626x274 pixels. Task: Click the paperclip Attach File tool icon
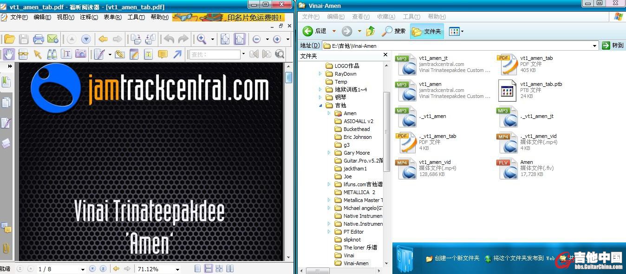click(x=120, y=54)
